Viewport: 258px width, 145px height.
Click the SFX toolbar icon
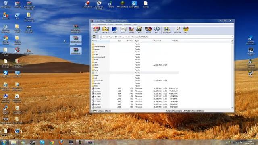point(186,30)
